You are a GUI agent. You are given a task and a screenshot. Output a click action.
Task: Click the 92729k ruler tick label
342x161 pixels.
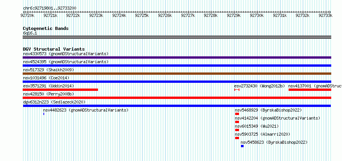coord(234,15)
